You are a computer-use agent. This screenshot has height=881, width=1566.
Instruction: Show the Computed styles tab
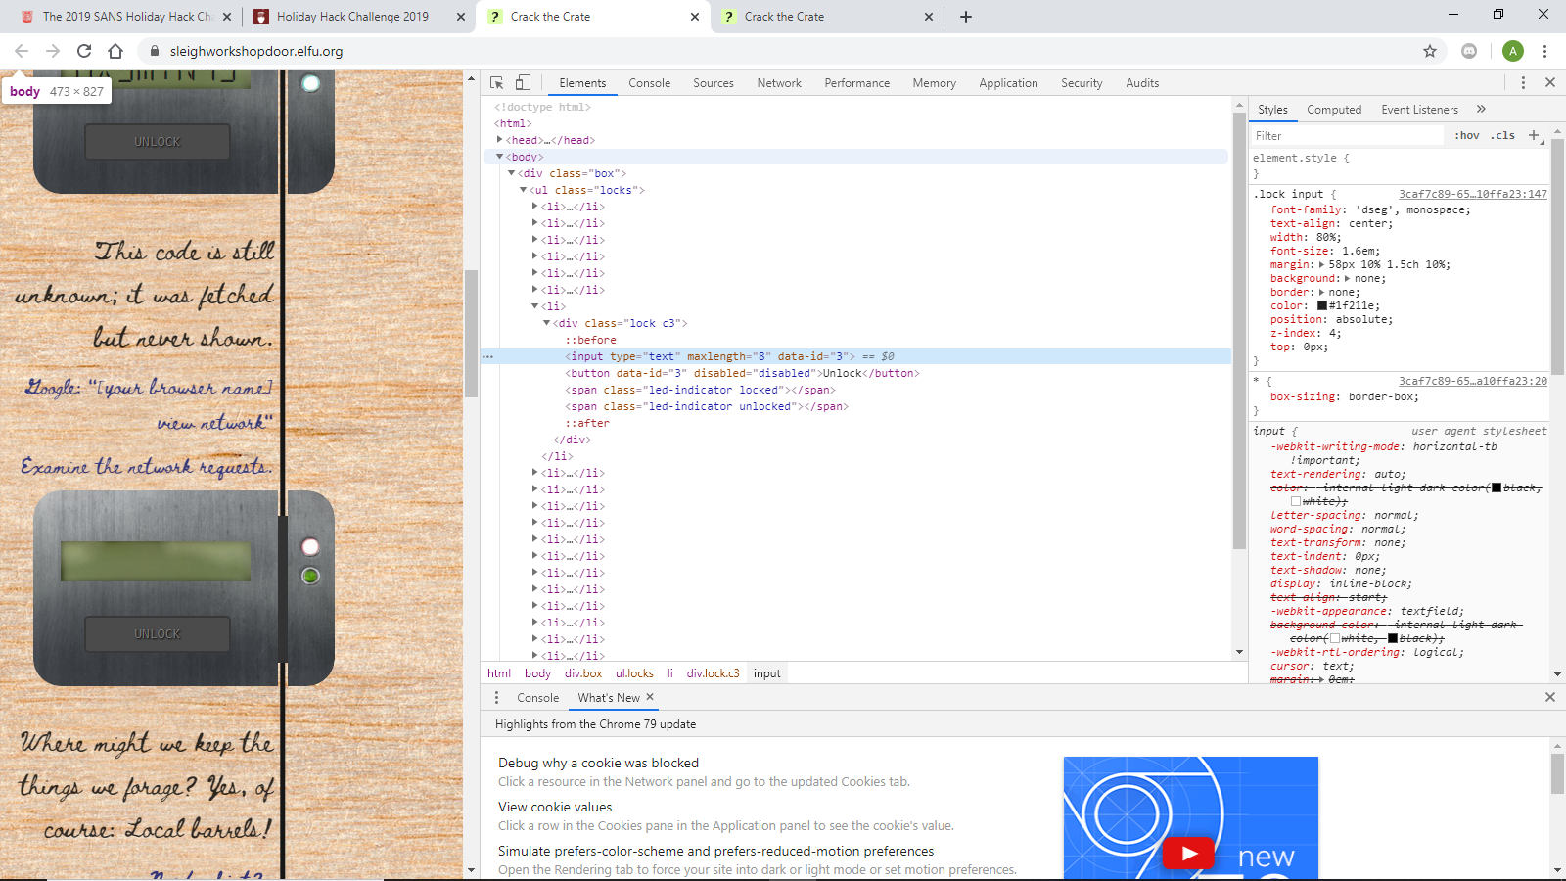(x=1334, y=110)
